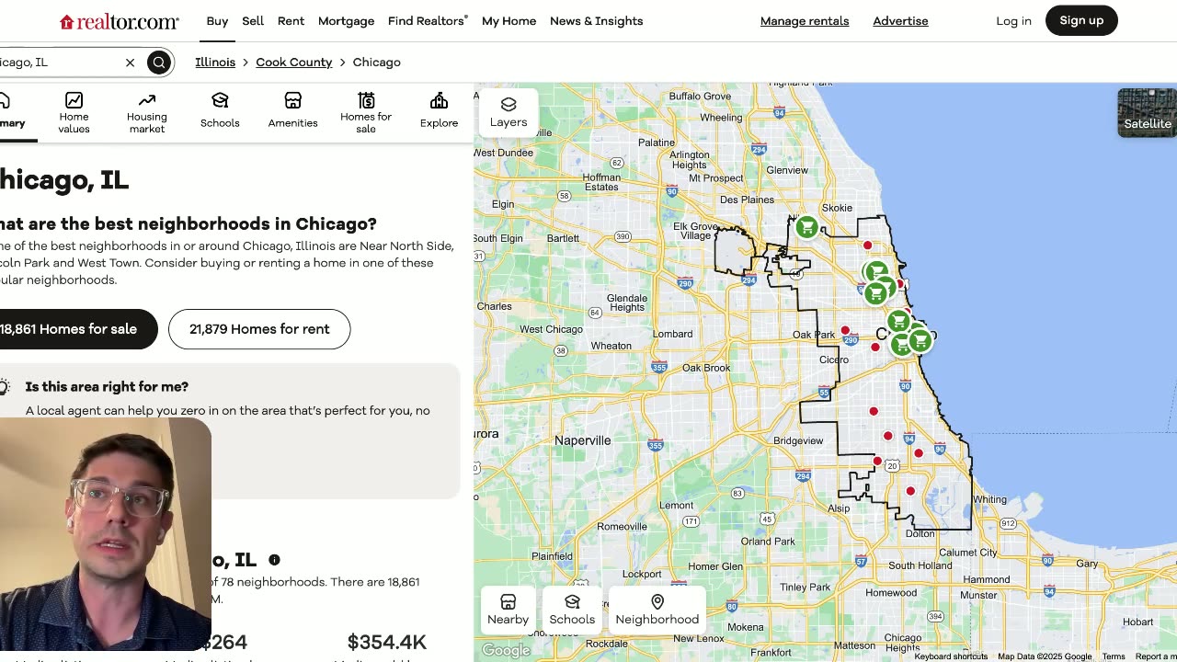Click the Orland Park label on the map
Screen dimensions: 1177x662
coord(768,542)
